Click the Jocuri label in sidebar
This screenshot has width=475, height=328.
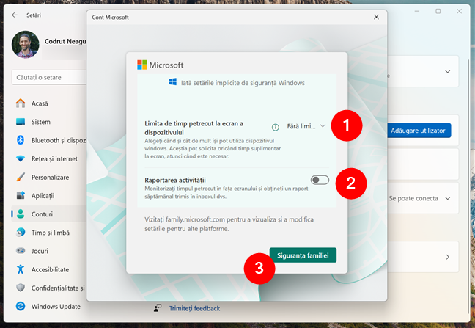pos(40,251)
